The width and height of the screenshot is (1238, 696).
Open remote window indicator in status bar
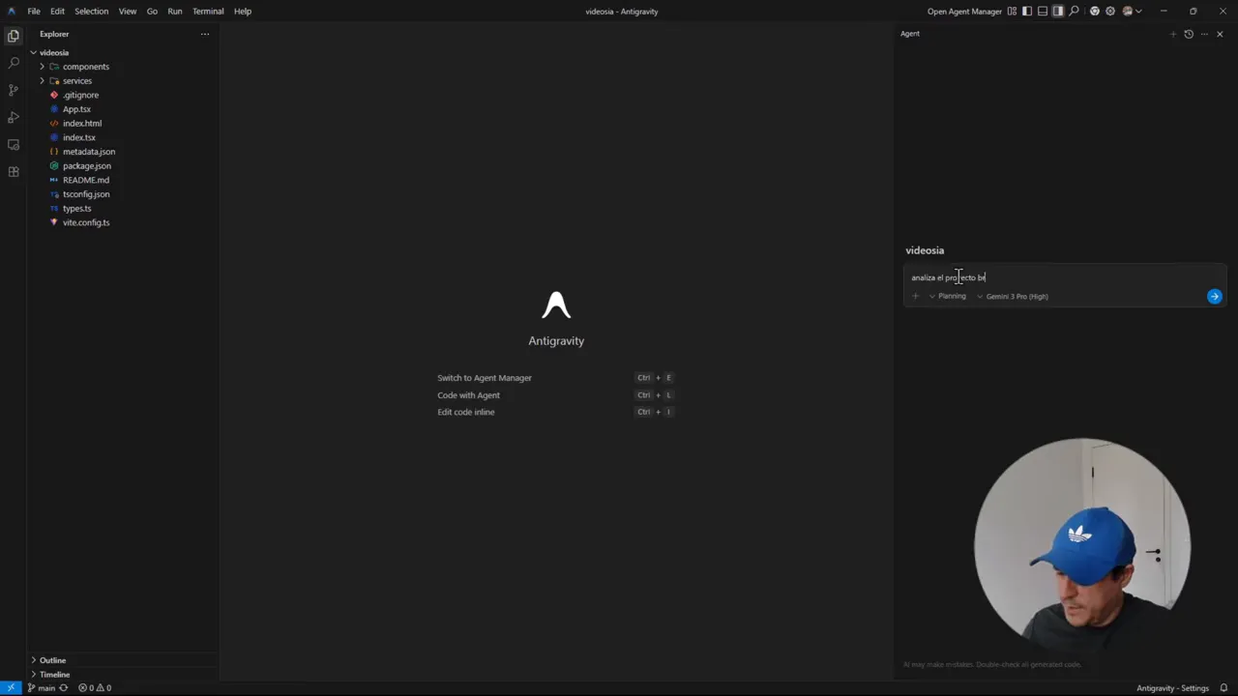[x=11, y=688]
